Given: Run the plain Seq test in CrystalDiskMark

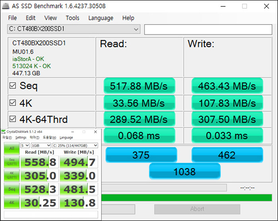Looking at the screenshot, I should coord(12,189).
